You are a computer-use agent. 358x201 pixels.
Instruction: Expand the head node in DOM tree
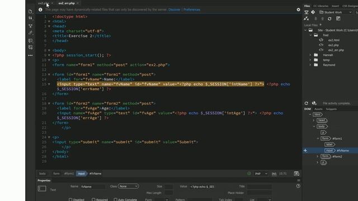(x=313, y=120)
